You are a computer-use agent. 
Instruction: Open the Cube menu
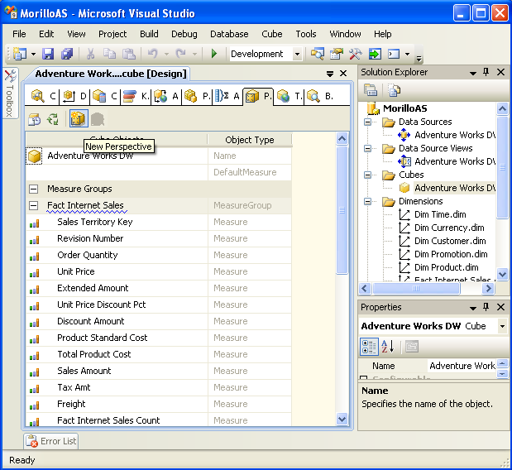point(271,34)
